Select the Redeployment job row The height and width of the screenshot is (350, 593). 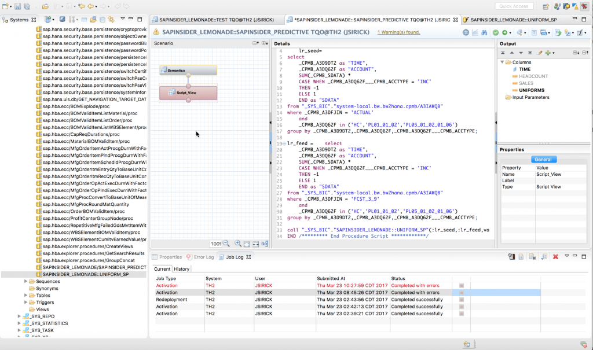[x=347, y=300]
